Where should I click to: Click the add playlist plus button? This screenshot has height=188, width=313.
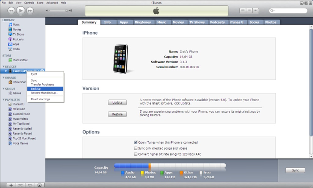tap(11, 185)
